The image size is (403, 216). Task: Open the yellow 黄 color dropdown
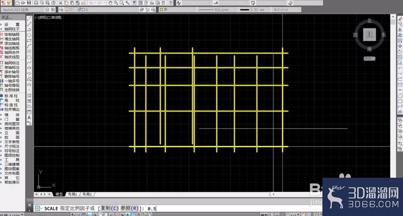(177, 10)
